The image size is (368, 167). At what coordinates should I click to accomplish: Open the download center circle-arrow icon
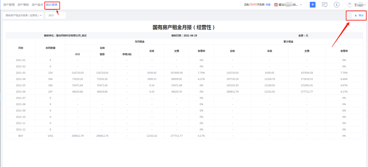[x=337, y=5]
